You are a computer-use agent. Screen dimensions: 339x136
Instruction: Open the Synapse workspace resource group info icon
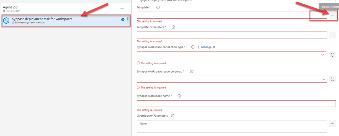coord(191,71)
